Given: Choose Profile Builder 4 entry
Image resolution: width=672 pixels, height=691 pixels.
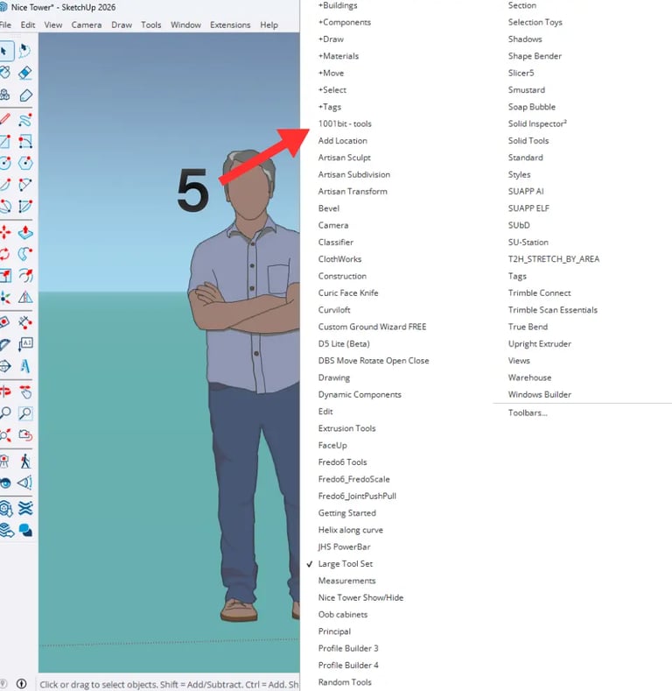Looking at the screenshot, I should 348,666.
